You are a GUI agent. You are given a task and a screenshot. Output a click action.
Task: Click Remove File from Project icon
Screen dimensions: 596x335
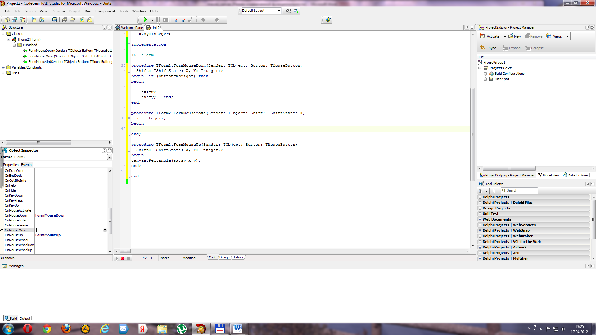(x=90, y=20)
